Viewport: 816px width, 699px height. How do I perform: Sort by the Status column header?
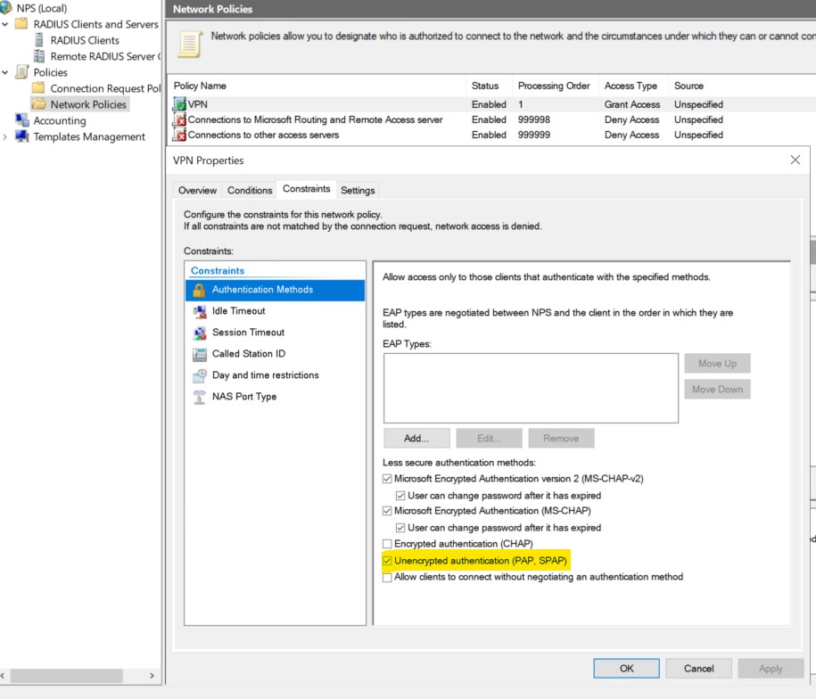click(489, 86)
